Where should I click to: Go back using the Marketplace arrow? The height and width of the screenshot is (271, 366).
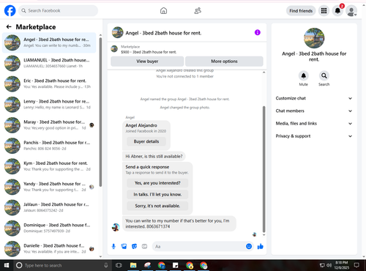[x=9, y=27]
